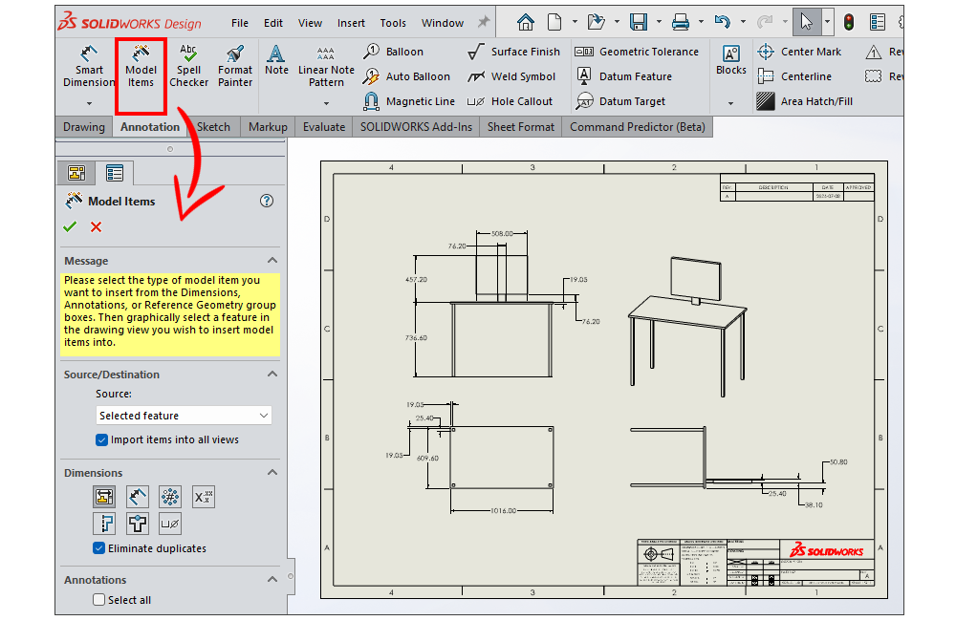Screen dimensions: 956x621
Task: Open the Model Items command
Action: (141, 67)
